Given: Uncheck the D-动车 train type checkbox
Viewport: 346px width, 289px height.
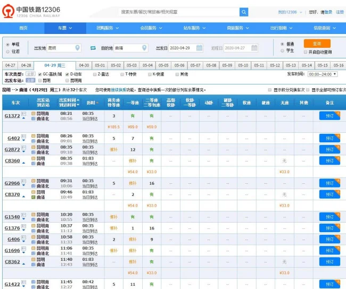Looking at the screenshot, I should click(x=67, y=74).
